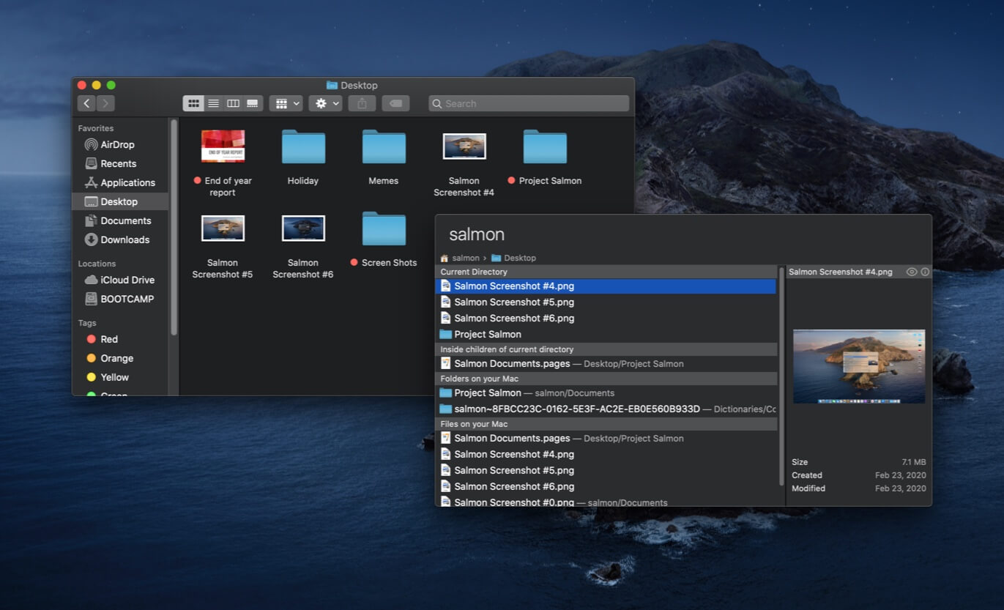Screen dimensions: 1004x610
Task: Click the Share button in Finder toolbar
Action: tap(362, 103)
